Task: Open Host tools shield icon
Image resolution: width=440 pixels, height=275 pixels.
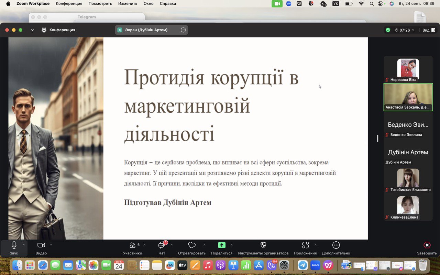Action: (263, 245)
